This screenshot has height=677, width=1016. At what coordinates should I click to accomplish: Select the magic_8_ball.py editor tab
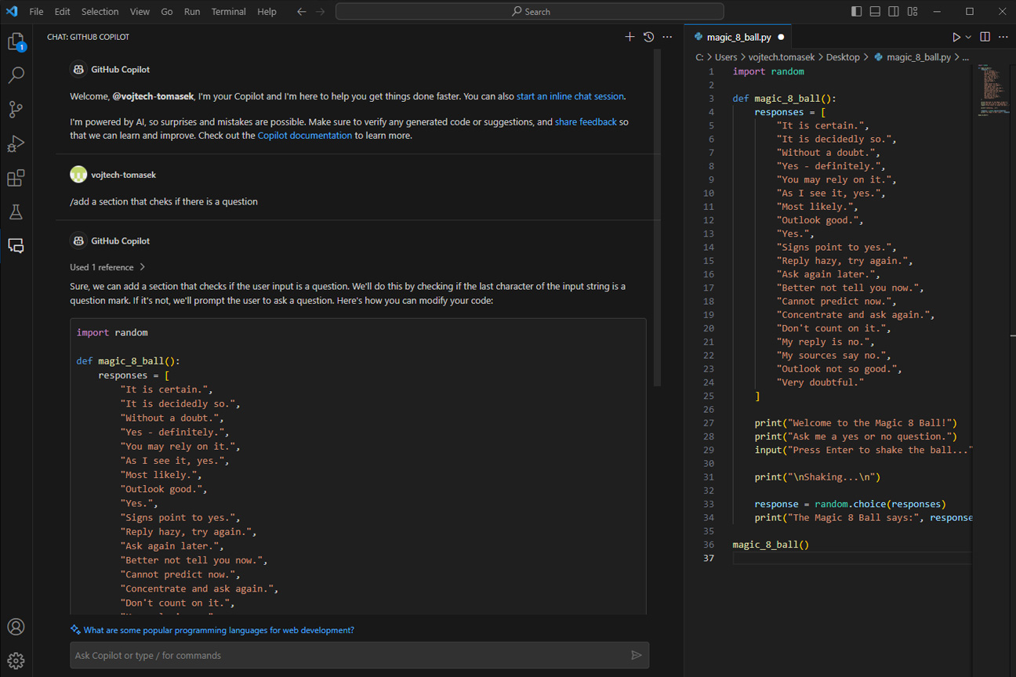[738, 37]
